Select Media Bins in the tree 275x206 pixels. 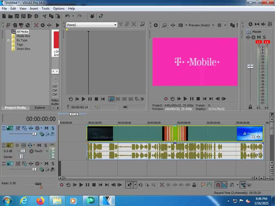pos(23,36)
